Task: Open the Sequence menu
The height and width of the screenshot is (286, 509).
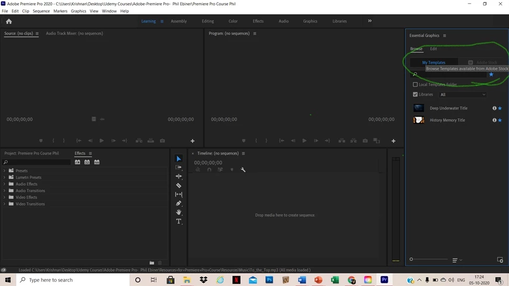Action: [41, 11]
